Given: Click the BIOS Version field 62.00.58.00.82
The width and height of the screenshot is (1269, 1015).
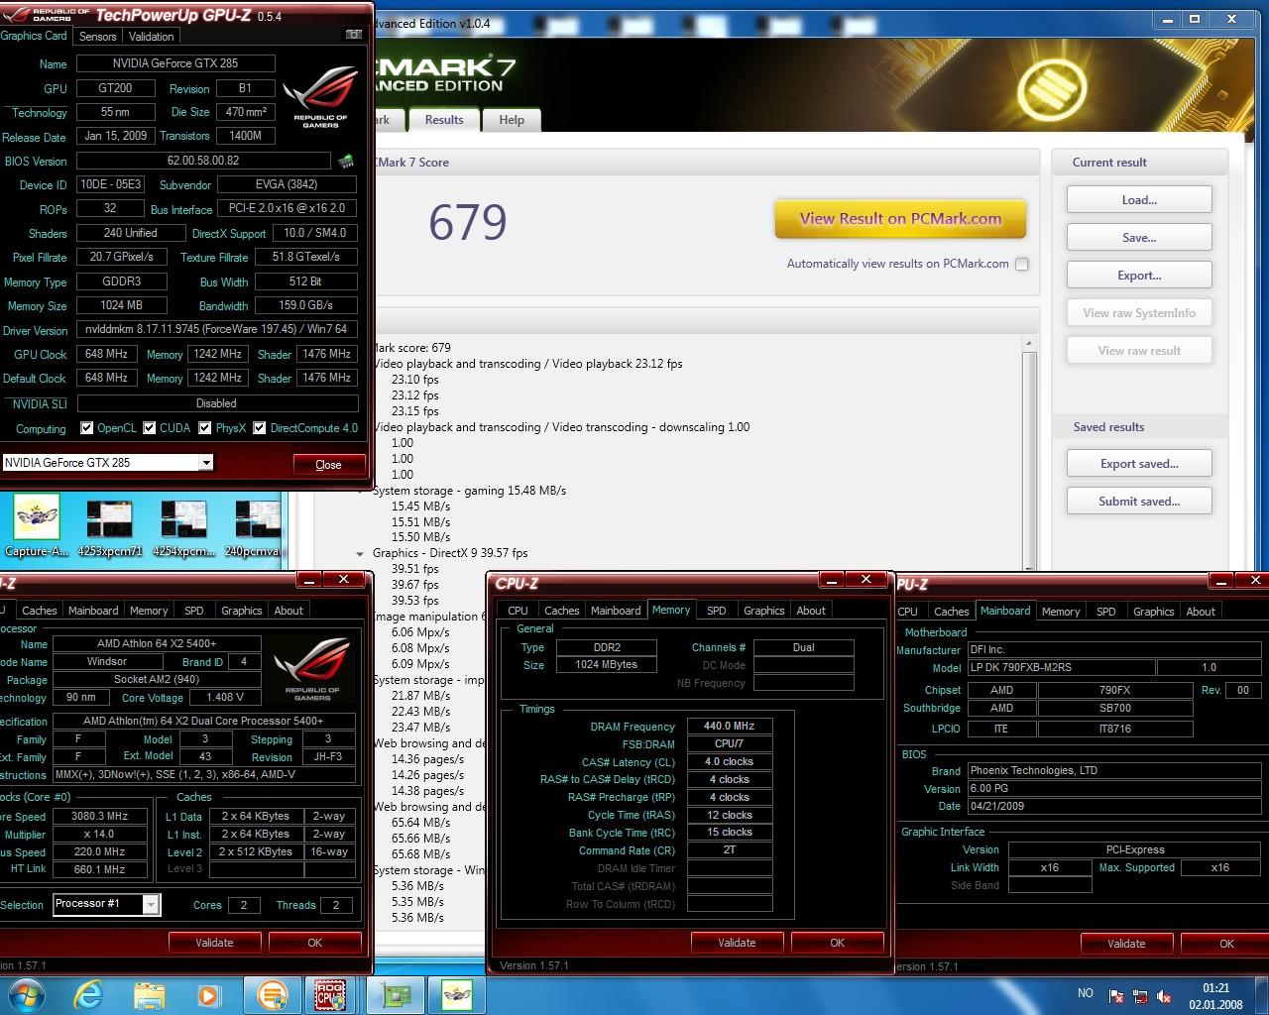Looking at the screenshot, I should coord(203,161).
